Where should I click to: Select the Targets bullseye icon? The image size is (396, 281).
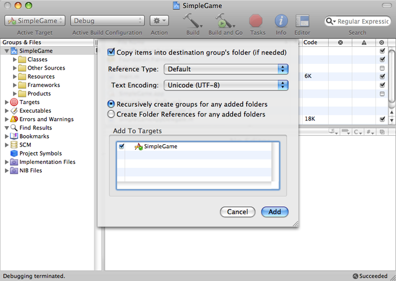click(x=14, y=102)
